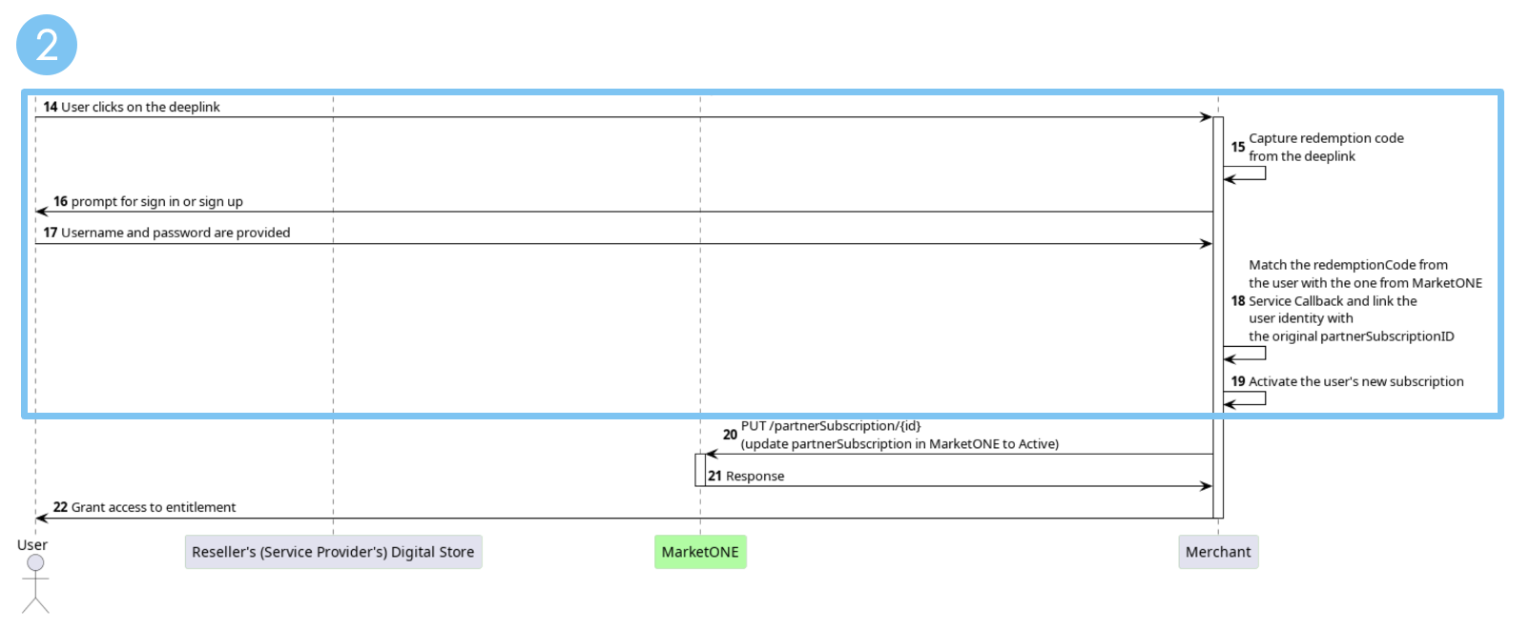Select the 'Response' message label

[755, 477]
